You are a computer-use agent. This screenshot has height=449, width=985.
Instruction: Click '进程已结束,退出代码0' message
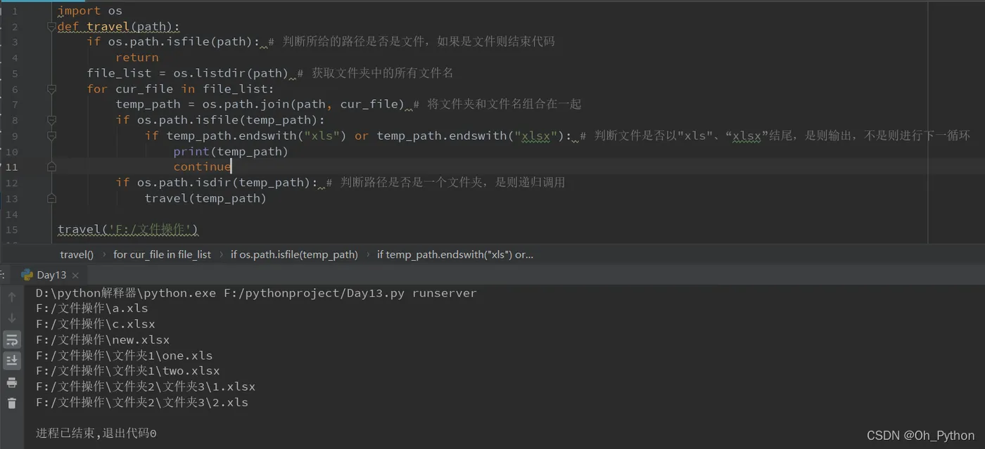pos(96,434)
